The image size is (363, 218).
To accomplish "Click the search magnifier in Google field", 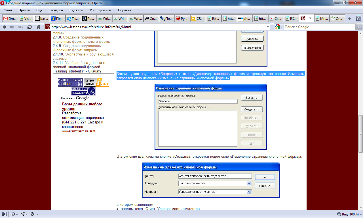I will pos(359,27).
